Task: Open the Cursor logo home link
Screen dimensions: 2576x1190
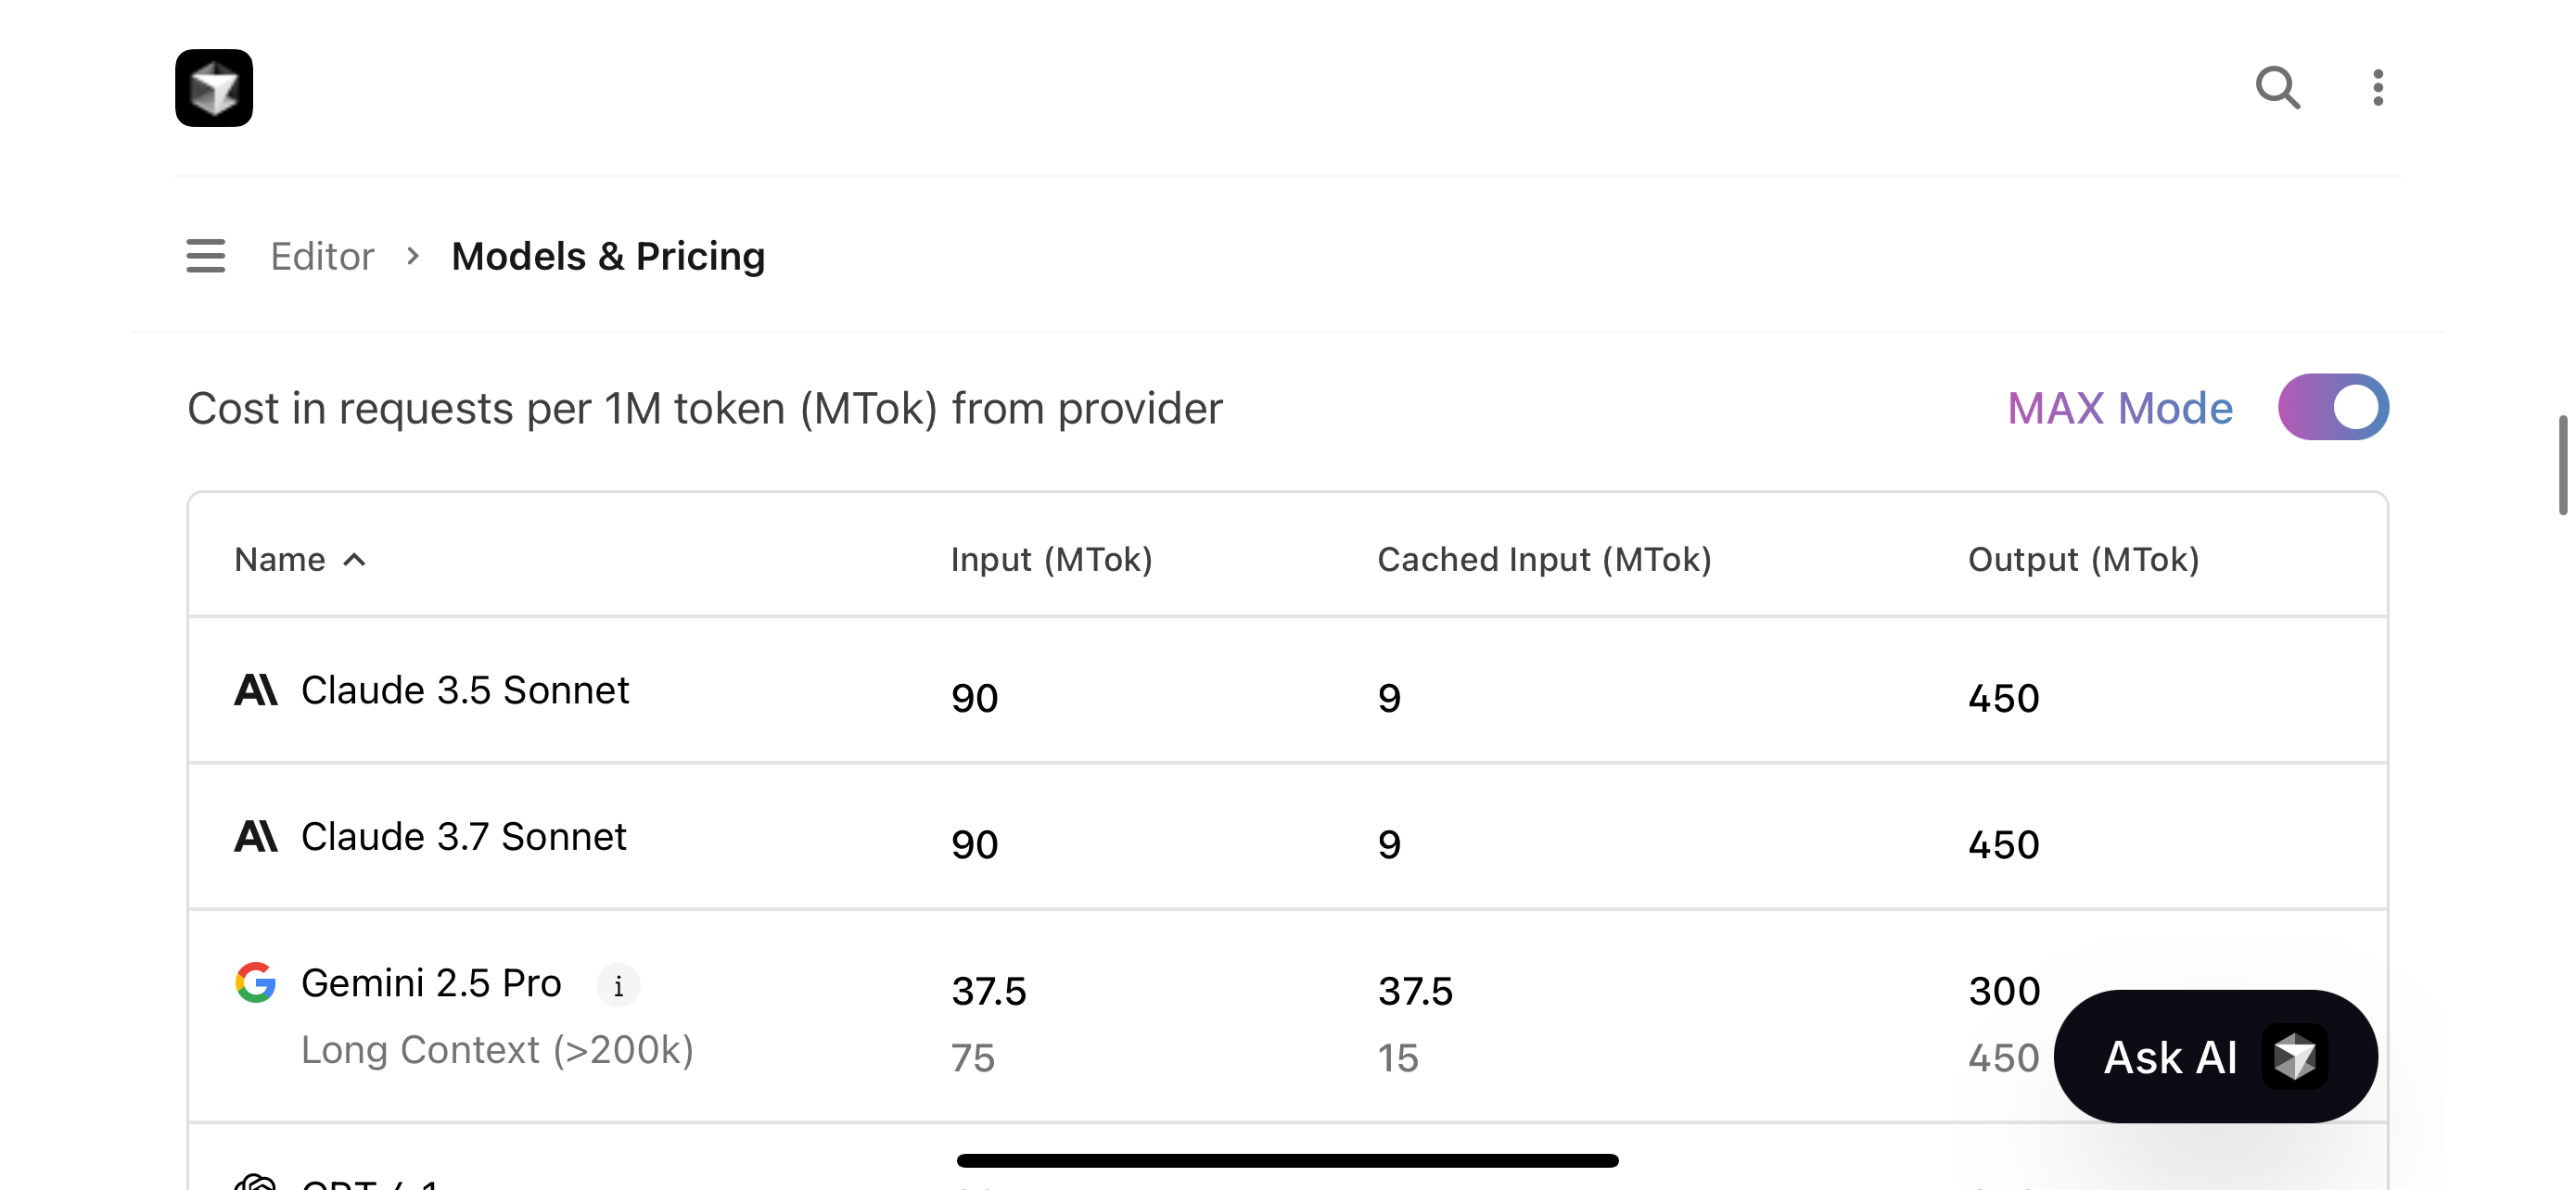Action: click(x=214, y=88)
